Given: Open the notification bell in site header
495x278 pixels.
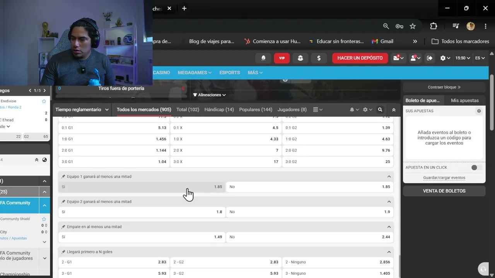Looking at the screenshot, I should pos(263,58).
